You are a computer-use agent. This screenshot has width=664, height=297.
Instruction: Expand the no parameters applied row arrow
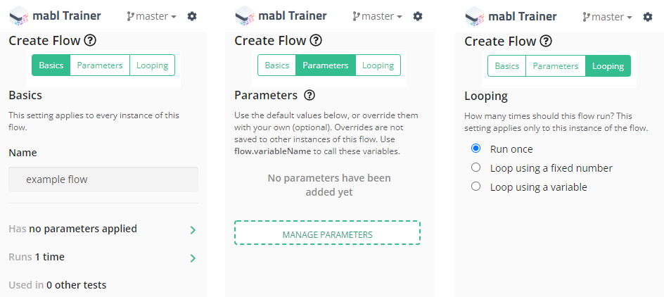(193, 229)
